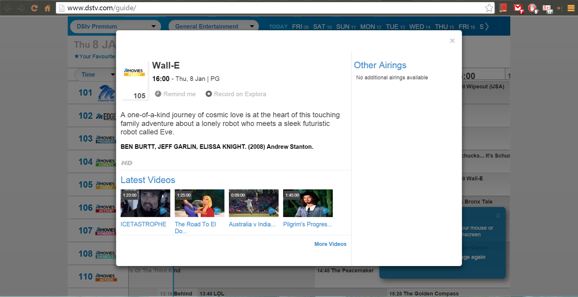Click the browser back arrow
The height and width of the screenshot is (297, 578).
click(8, 8)
